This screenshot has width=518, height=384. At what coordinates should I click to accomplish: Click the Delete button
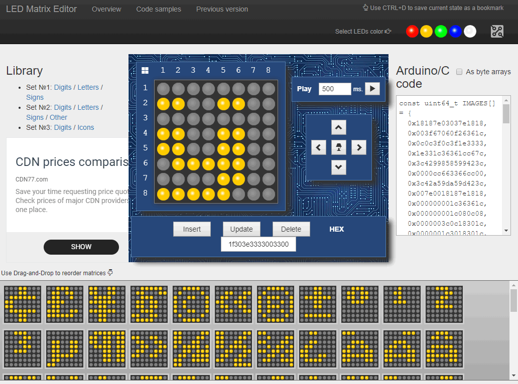pos(291,229)
